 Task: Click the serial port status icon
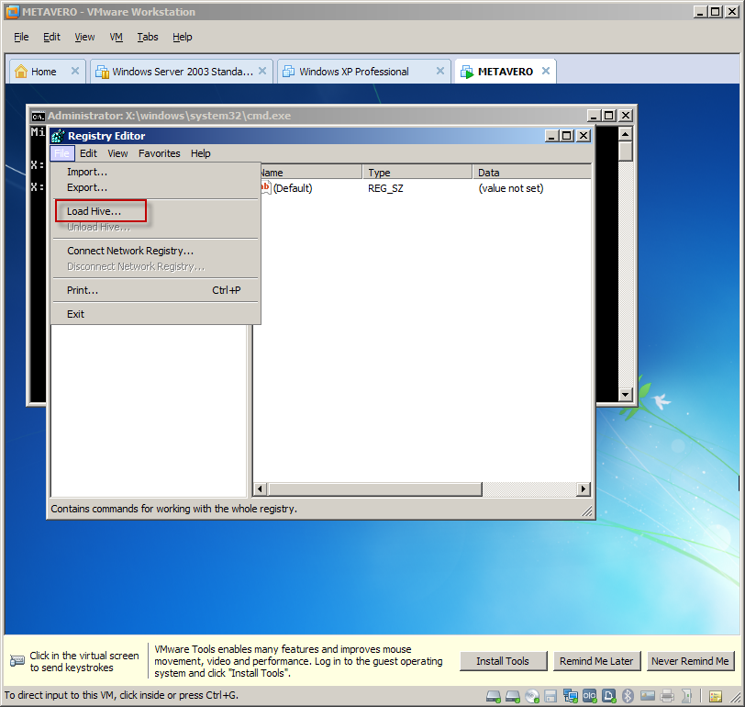click(590, 696)
